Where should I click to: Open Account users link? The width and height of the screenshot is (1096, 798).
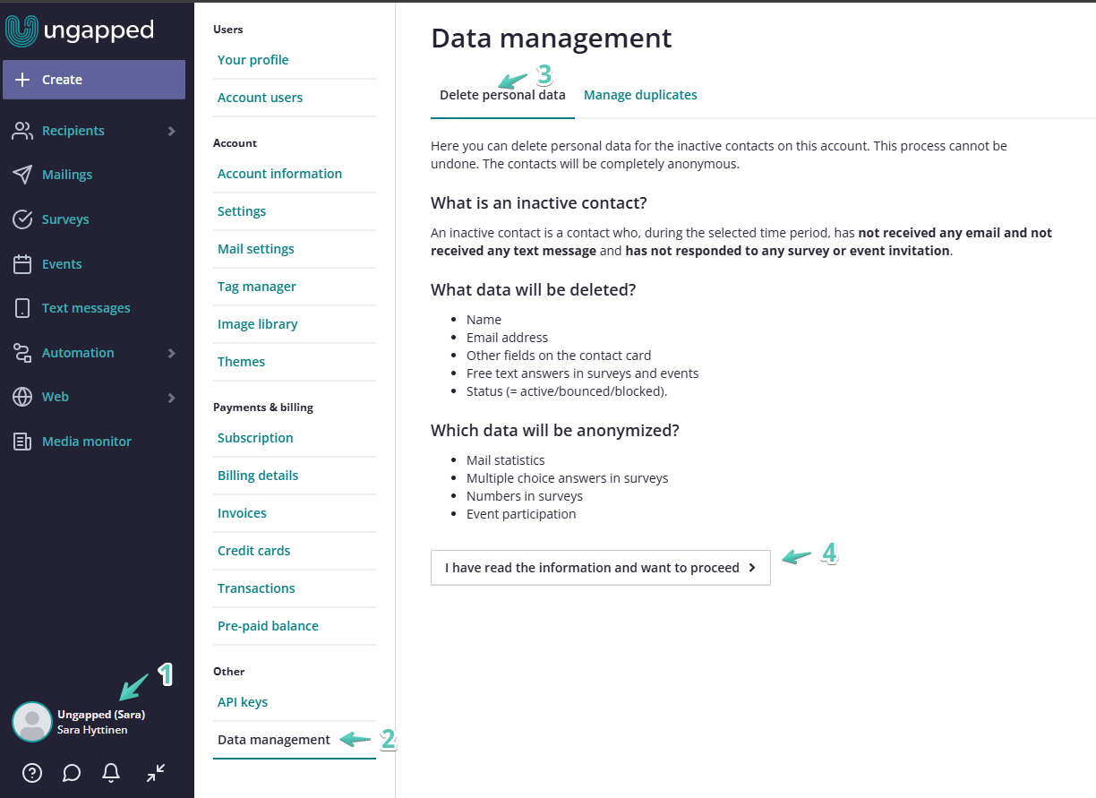tap(261, 98)
